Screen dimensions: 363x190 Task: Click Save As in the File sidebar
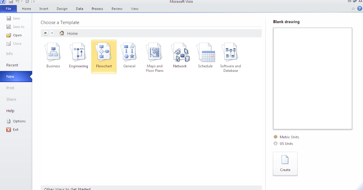coord(16,27)
